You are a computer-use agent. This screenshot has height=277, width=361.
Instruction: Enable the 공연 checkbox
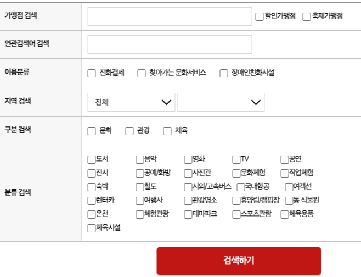[x=285, y=159]
